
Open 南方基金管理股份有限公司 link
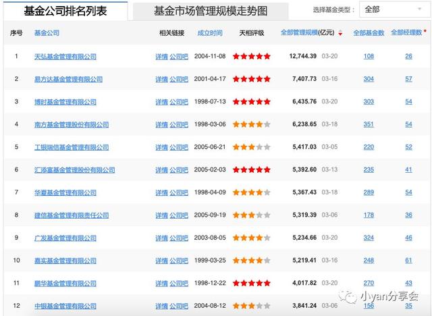tap(72, 125)
